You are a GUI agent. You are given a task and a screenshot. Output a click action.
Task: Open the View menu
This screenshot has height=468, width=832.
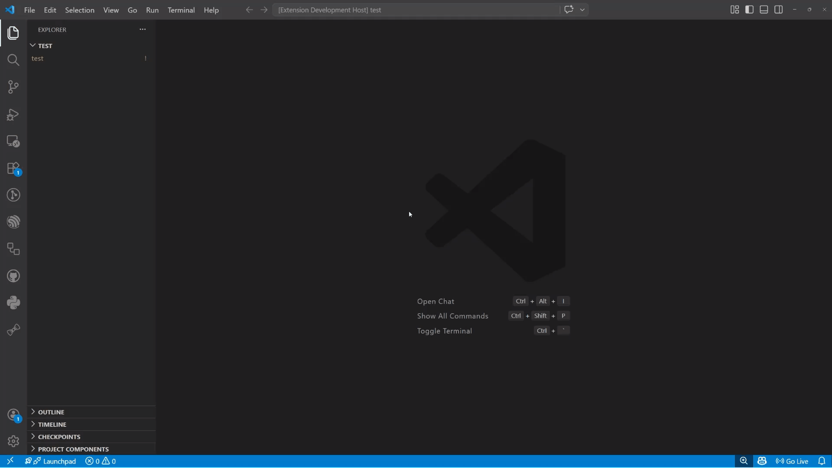111,10
